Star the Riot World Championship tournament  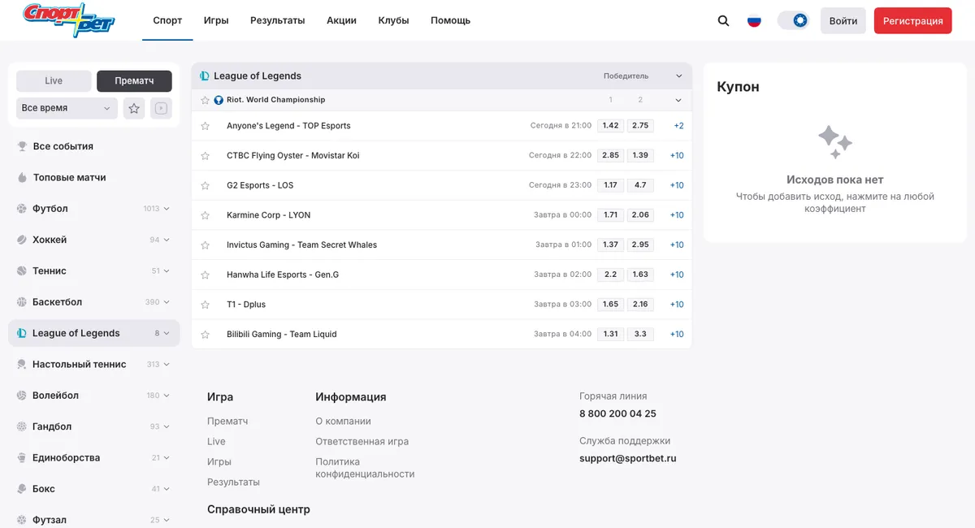tap(206, 100)
